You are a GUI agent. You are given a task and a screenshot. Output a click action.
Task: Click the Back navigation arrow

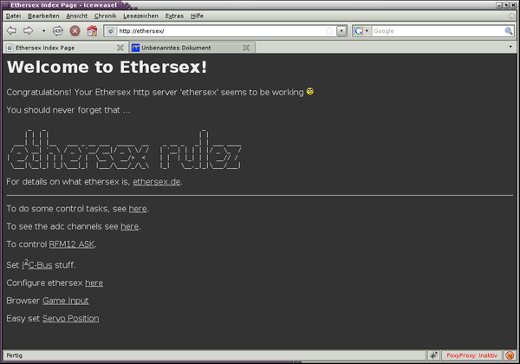11,31
